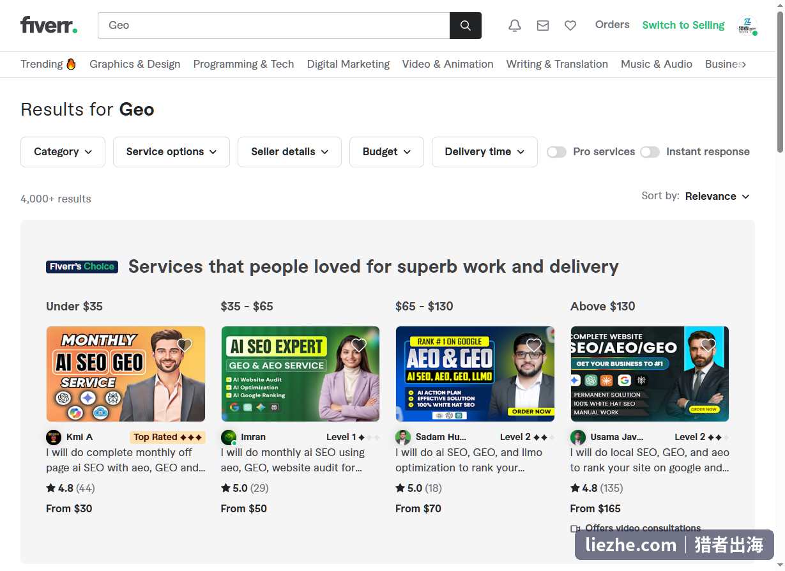Click the Fiverr's Choice badge
The height and width of the screenshot is (571, 785).
[82, 266]
